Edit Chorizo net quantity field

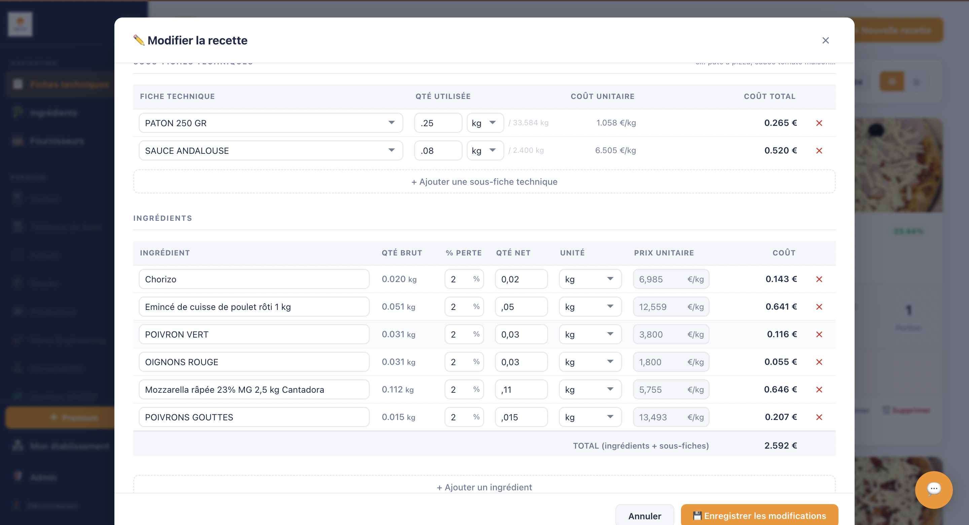[x=521, y=279]
